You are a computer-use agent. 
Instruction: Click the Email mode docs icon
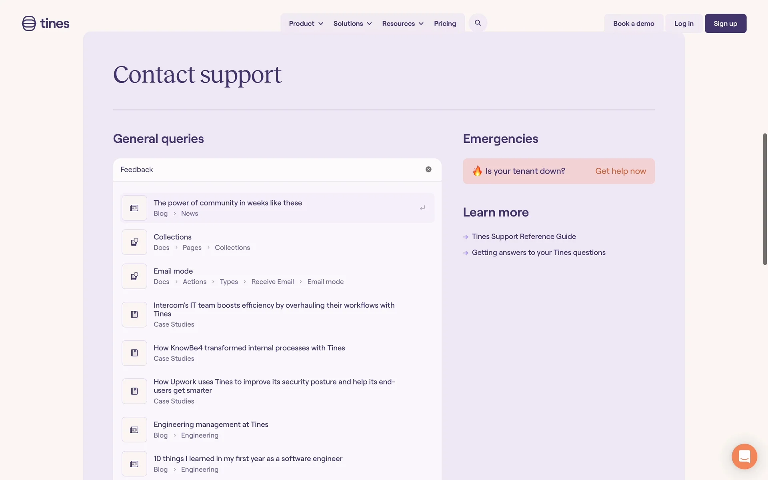click(134, 276)
